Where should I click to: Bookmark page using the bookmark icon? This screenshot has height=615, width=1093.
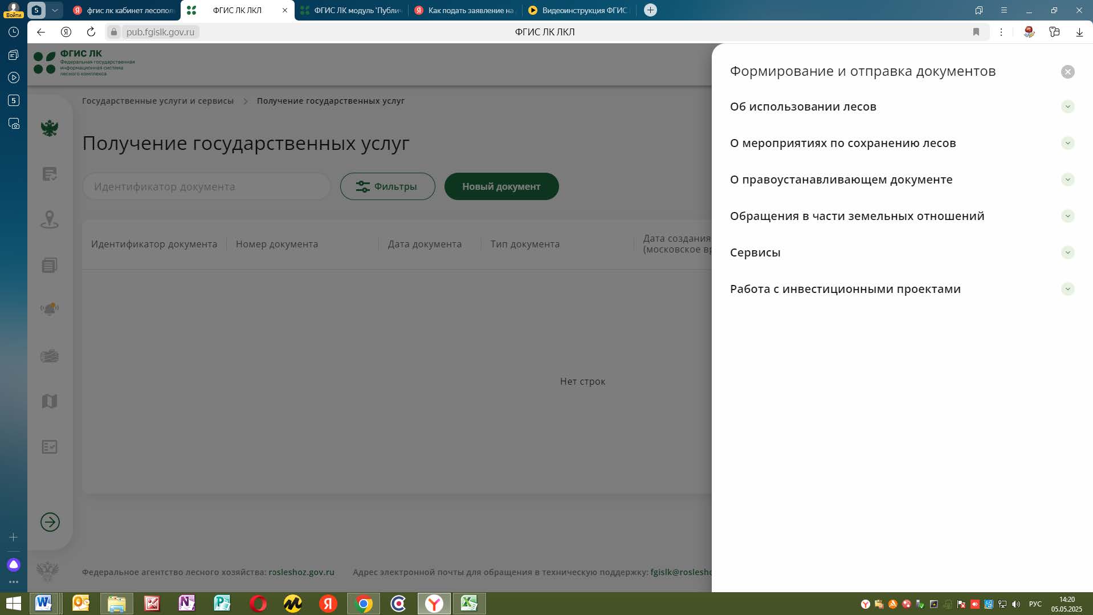click(x=976, y=32)
